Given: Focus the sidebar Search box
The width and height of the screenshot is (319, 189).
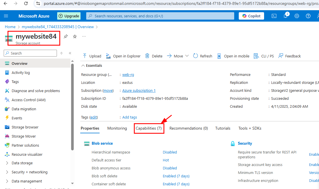Looking at the screenshot, I should coord(30,53).
